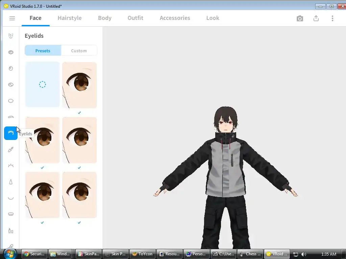The image size is (346, 259).
Task: Select the bottom bottle-shaped sidebar icon
Action: pyautogui.click(x=11, y=231)
